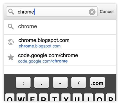Image resolution: width=120 pixels, height=105 pixels.
Task: Tap the globe icon for chrome.blogspot.com
Action: (11, 42)
